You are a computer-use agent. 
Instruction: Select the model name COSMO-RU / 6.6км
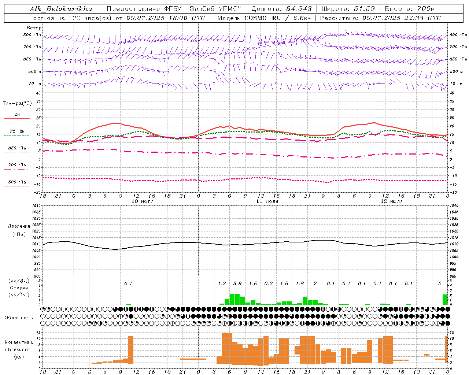tap(278, 18)
